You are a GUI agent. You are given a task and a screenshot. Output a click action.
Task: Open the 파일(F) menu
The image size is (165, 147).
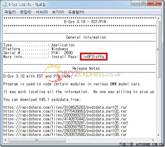click(10, 12)
